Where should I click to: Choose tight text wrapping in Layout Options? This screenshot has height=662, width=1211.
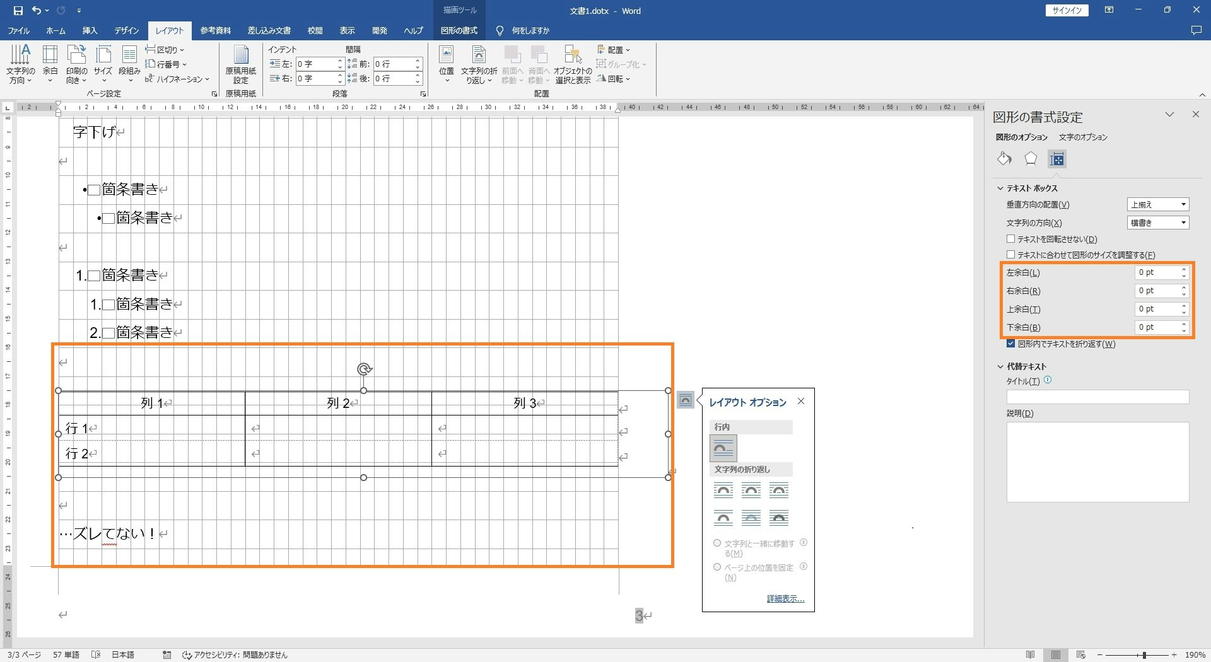click(x=751, y=490)
